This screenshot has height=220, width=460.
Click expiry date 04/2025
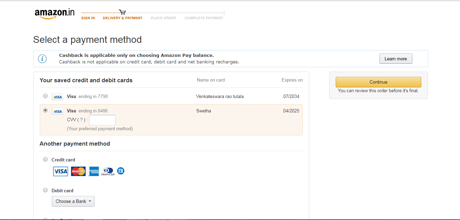[291, 111]
